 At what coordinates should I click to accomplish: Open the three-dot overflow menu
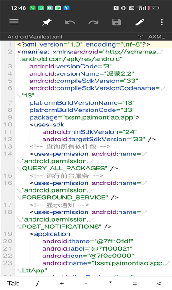click(162, 22)
